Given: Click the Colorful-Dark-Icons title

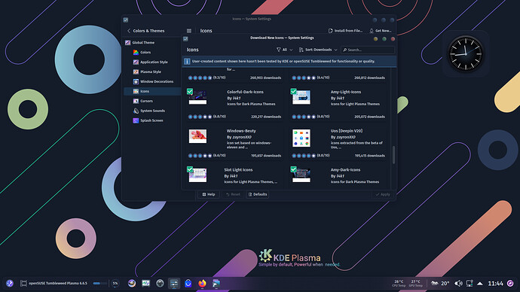Looking at the screenshot, I should 245,92.
